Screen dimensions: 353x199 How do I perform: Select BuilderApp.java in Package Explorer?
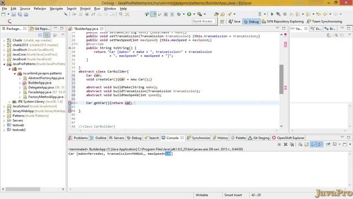40,83
